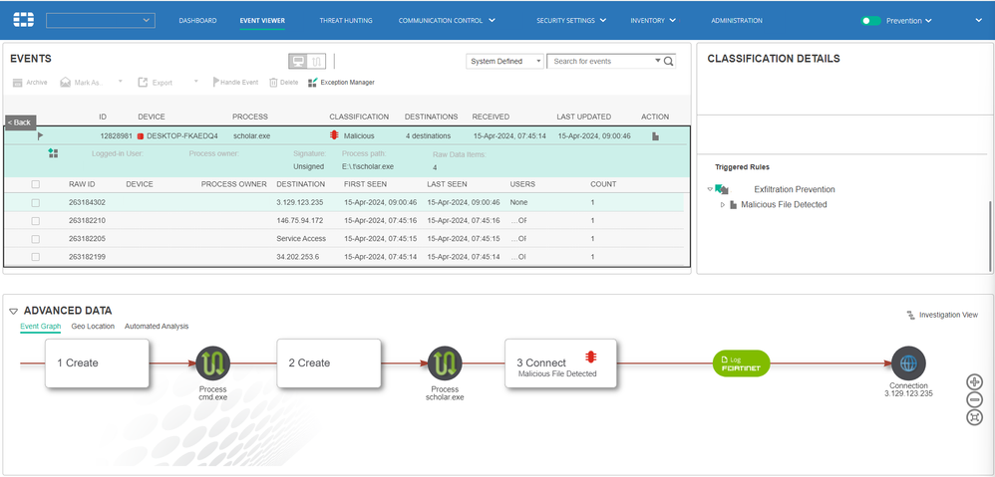Switch to the Automated Analysis tab
The width and height of the screenshot is (995, 477).
157,327
